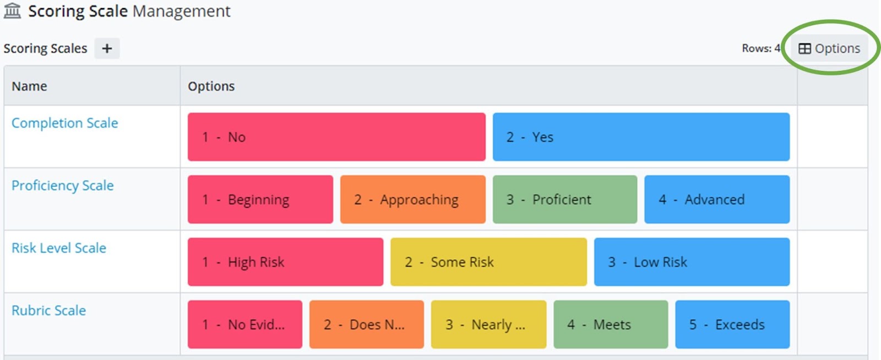
Task: Open the Rubric Scale link
Action: tap(49, 311)
